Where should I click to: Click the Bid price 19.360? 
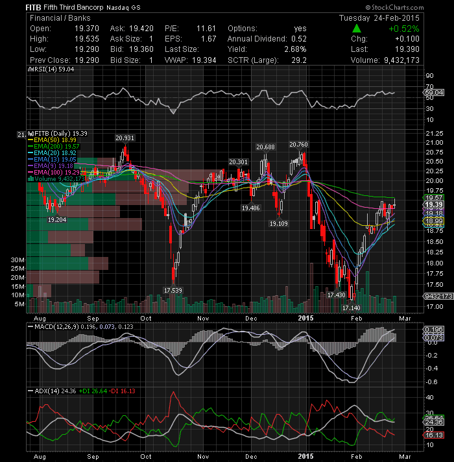coord(141,49)
